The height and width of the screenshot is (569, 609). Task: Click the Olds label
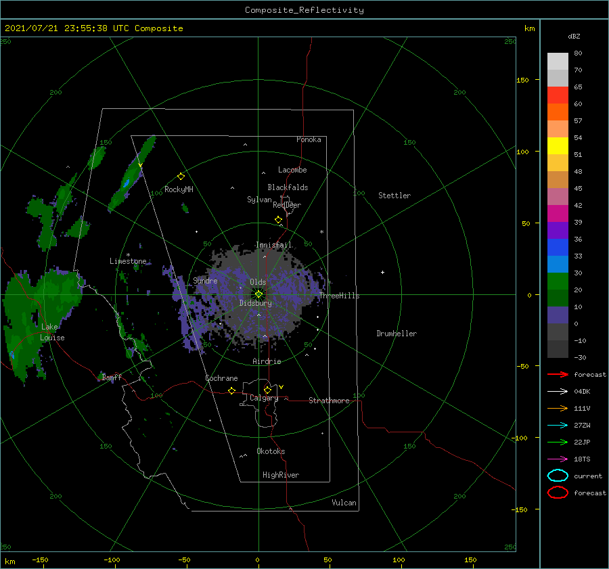point(258,282)
